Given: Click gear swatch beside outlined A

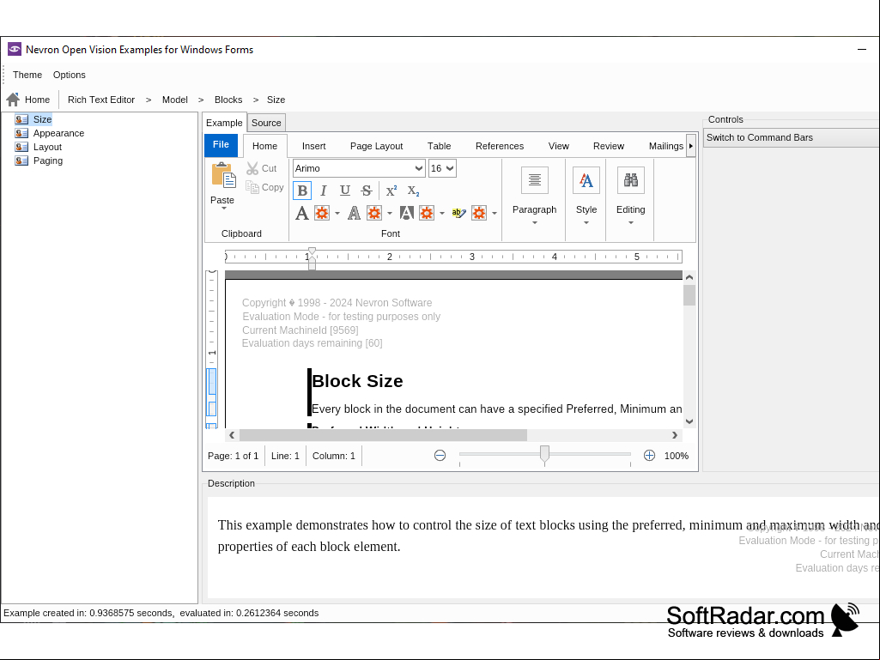Looking at the screenshot, I should click(374, 213).
